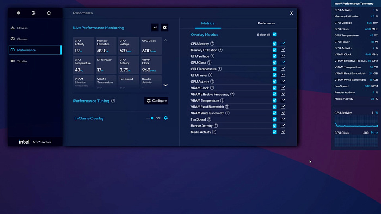The width and height of the screenshot is (381, 214).
Task: Select the Performance sidebar item
Action: click(35, 50)
